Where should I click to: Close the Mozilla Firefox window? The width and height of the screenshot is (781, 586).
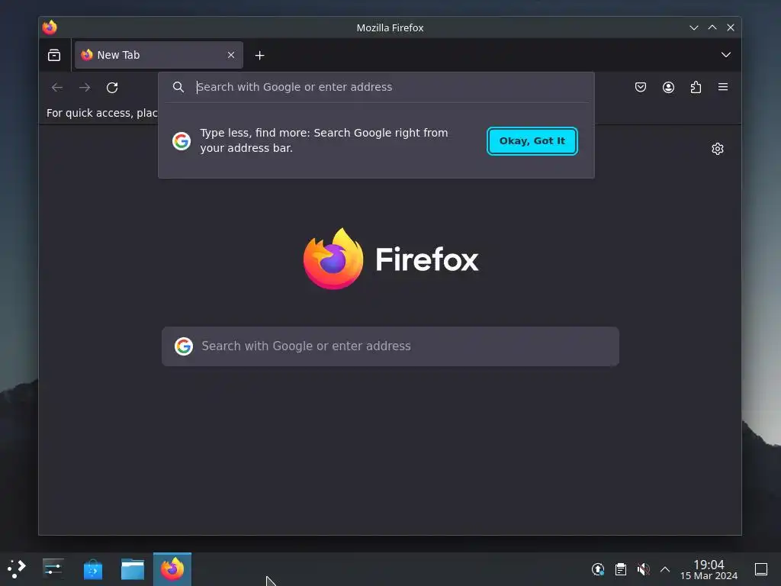point(730,27)
